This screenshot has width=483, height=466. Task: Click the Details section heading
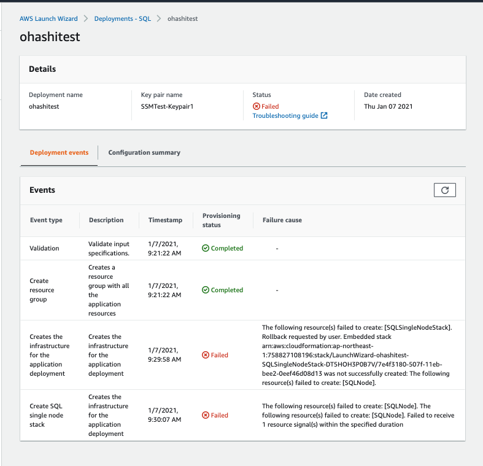click(x=42, y=69)
